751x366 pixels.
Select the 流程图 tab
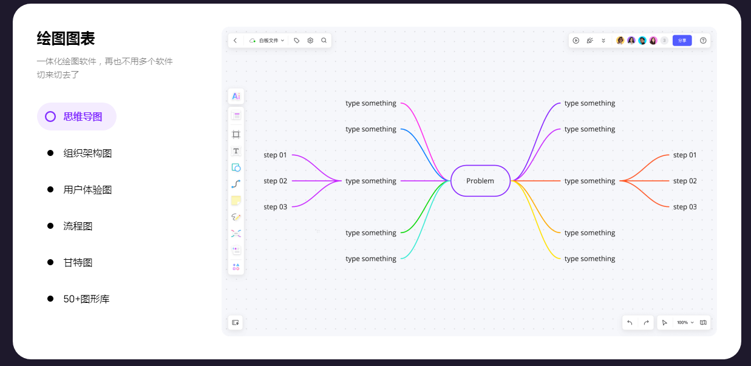(78, 226)
